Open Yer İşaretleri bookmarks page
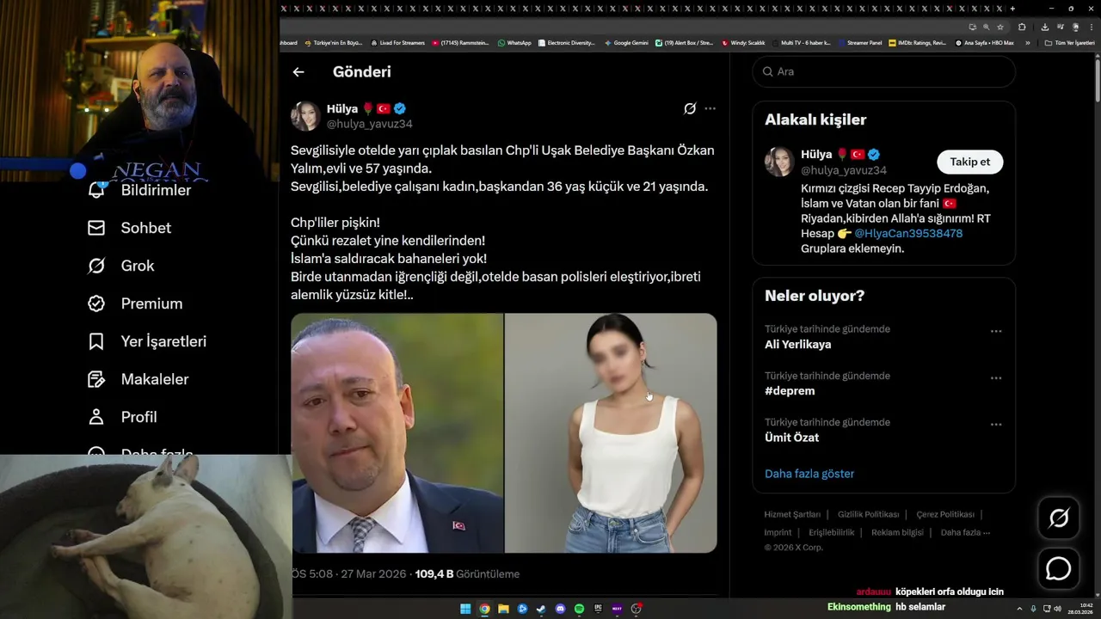Screen dimensions: 1101x619 tap(147, 341)
